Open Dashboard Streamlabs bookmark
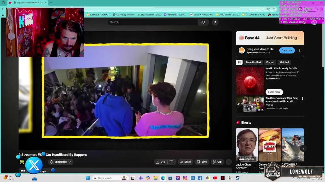325x182 pixels. coord(150,15)
